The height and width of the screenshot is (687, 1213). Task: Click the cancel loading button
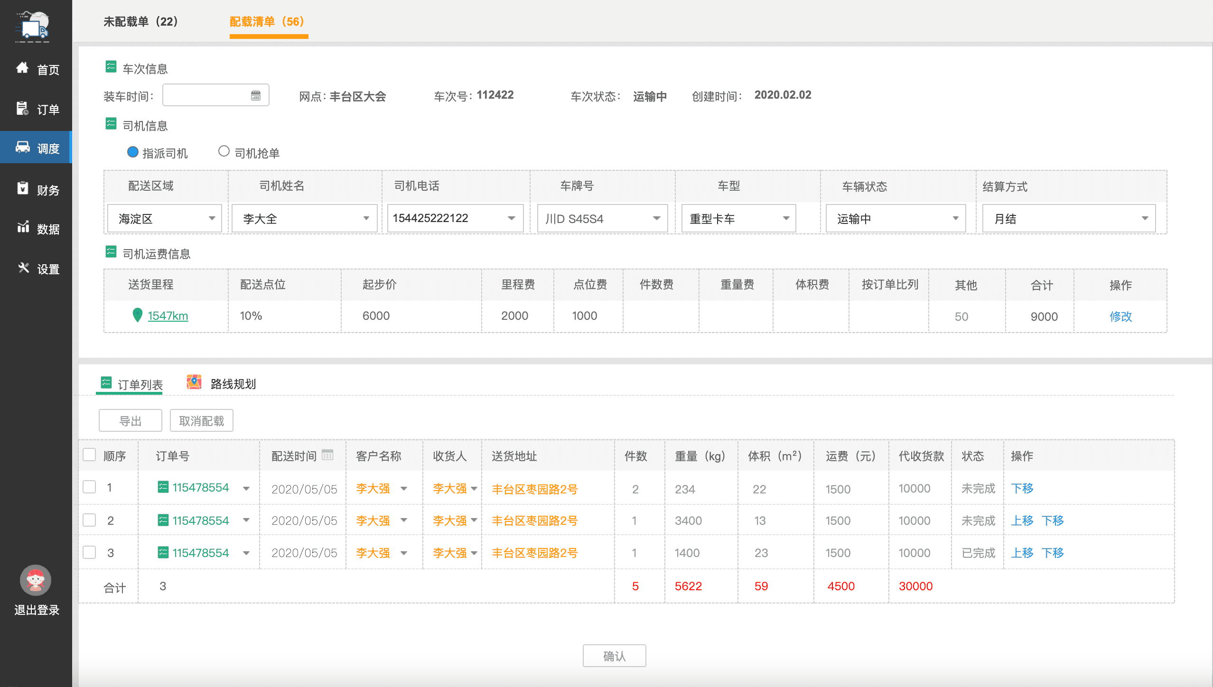point(202,421)
